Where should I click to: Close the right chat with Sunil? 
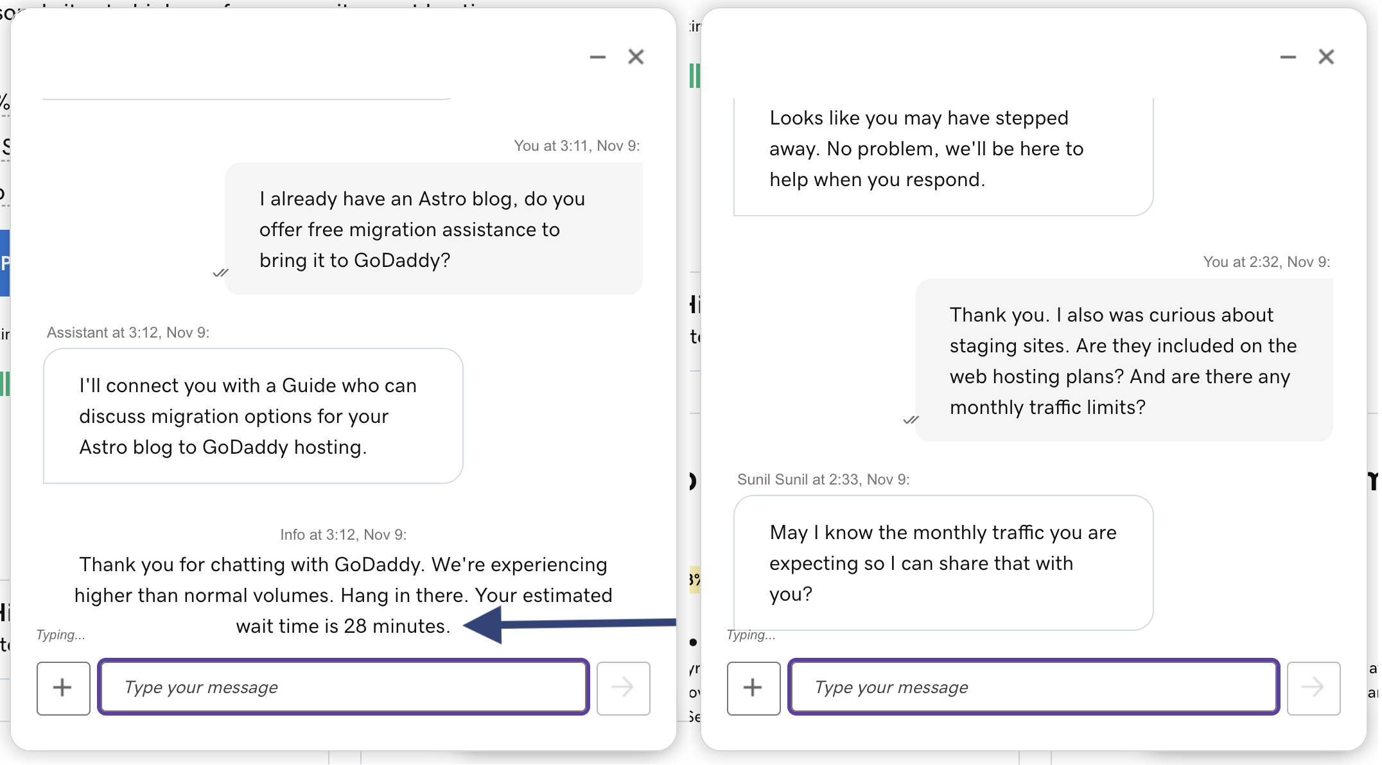point(1326,57)
